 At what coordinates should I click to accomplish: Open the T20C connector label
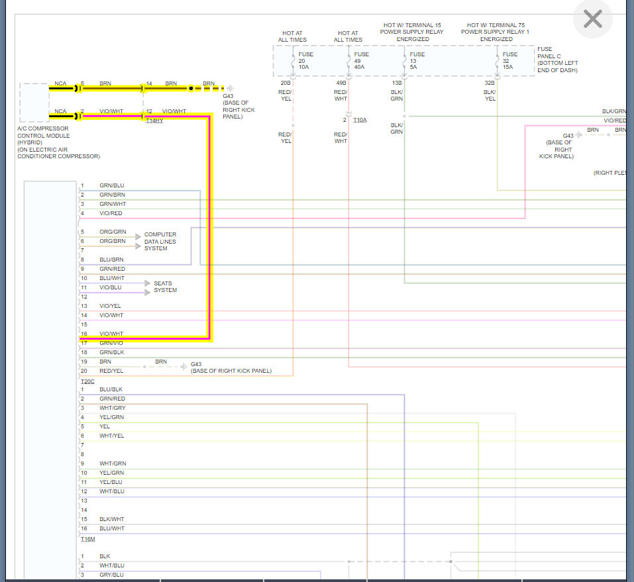click(87, 381)
